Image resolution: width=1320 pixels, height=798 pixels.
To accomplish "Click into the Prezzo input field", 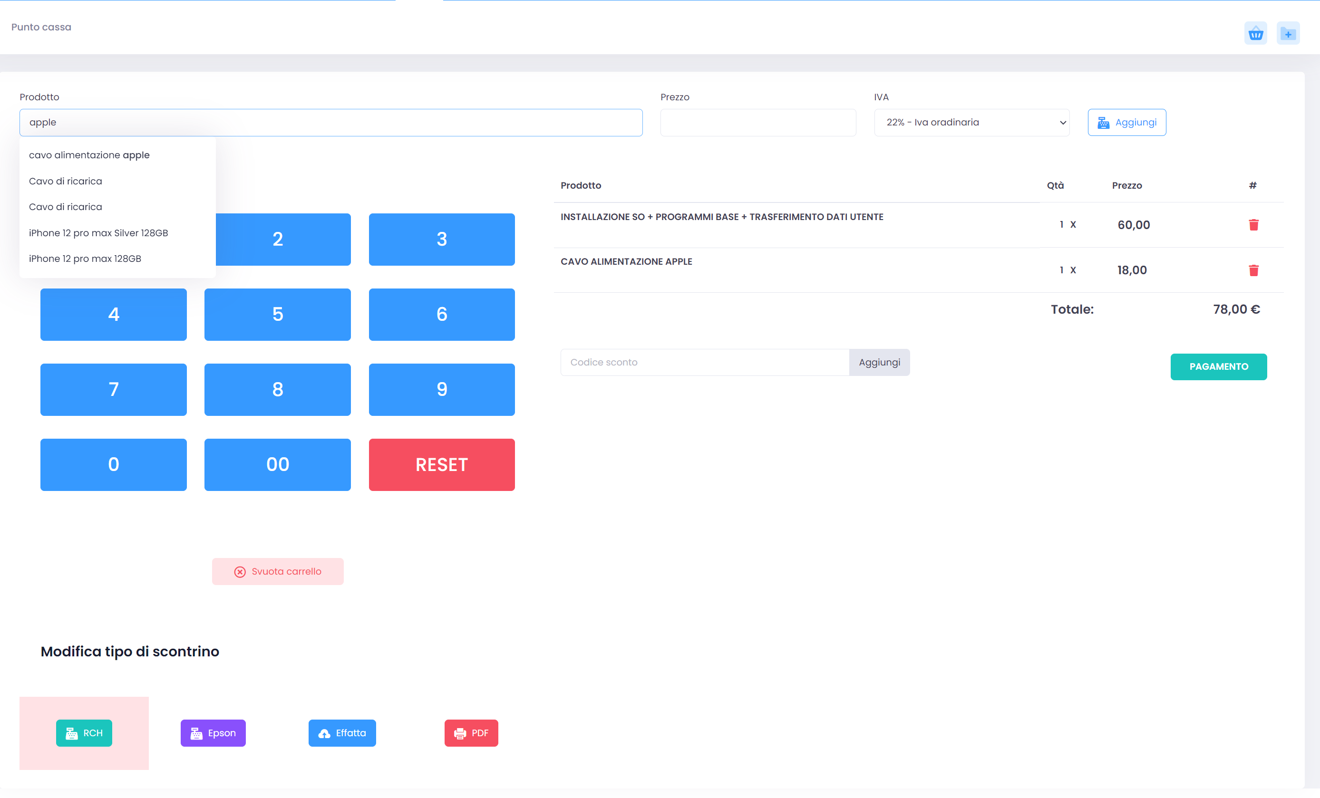I will pos(757,123).
